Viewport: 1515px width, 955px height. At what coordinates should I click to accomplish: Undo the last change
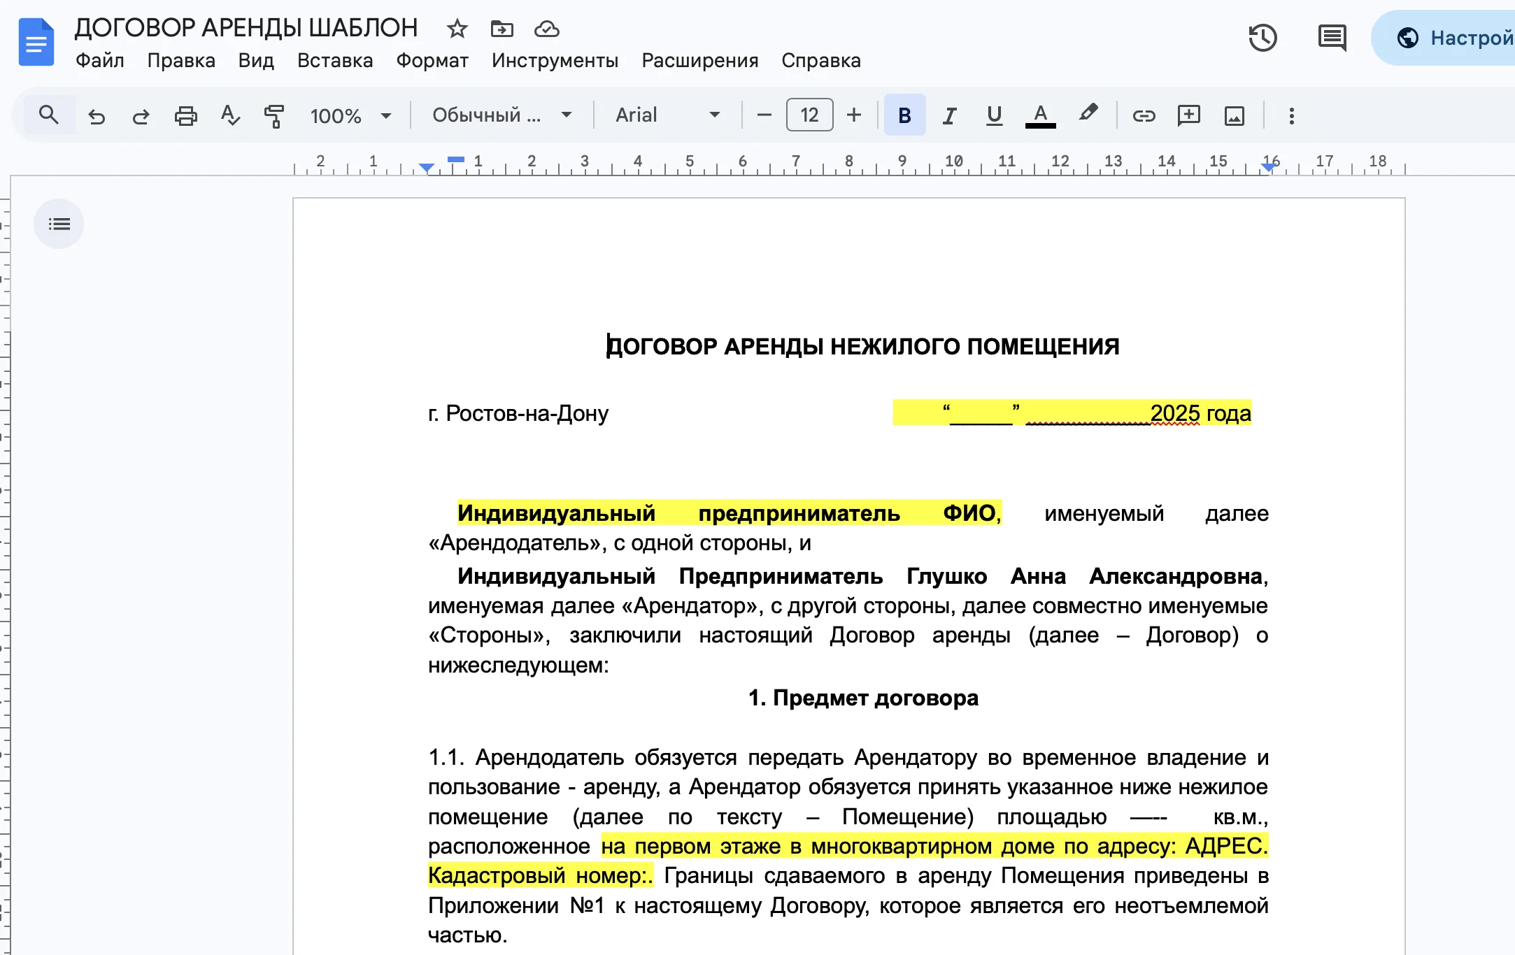(97, 115)
